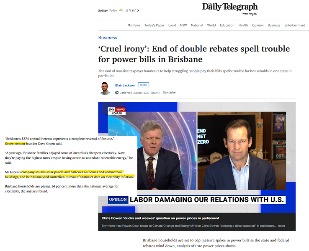Open the Entertainment navigation item
The width and height of the screenshot is (309, 251).
[x=295, y=25]
